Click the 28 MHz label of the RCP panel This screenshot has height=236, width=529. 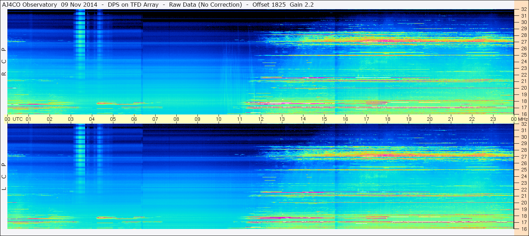(x=524, y=35)
